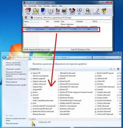Screen dimensions: 123x128
Task: Select Chocogirl.ttf row in WinRAR
Action: pos(61,29)
